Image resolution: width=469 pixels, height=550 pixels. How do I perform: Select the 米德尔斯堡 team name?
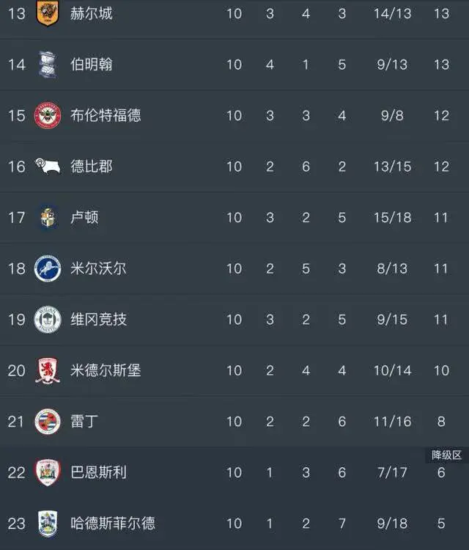[106, 371]
